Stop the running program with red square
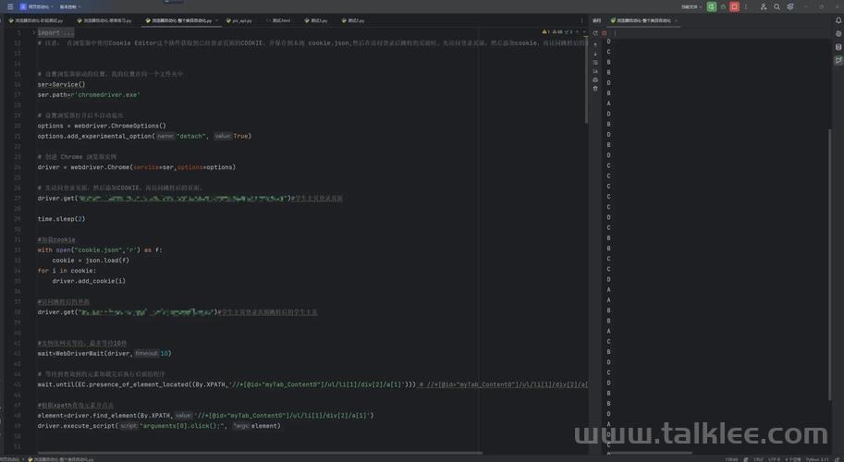The width and height of the screenshot is (844, 462). click(x=734, y=6)
